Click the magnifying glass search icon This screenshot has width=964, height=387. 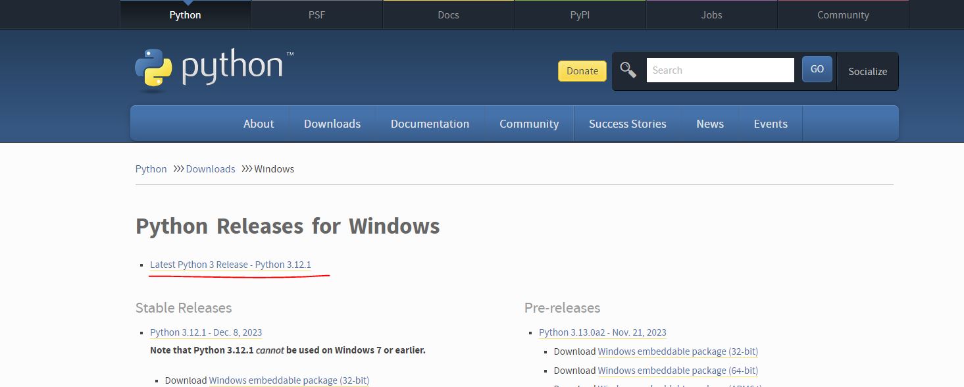point(628,70)
